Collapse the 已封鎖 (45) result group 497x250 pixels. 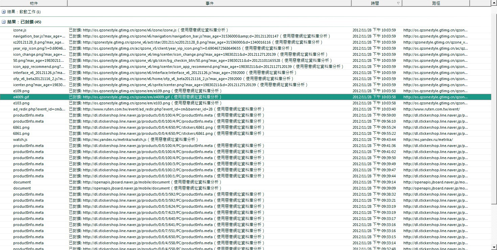click(3, 22)
